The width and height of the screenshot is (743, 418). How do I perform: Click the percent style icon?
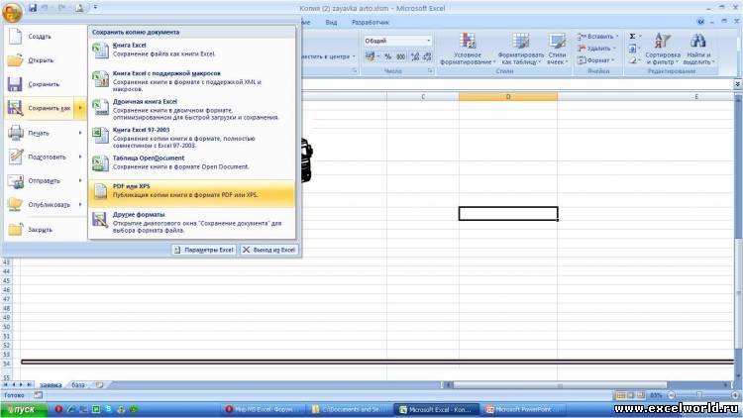[x=388, y=56]
